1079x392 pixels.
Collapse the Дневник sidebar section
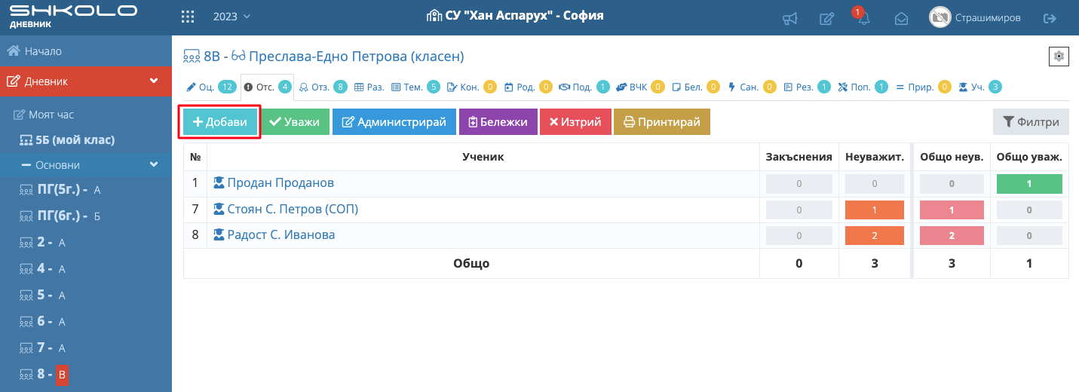point(86,81)
